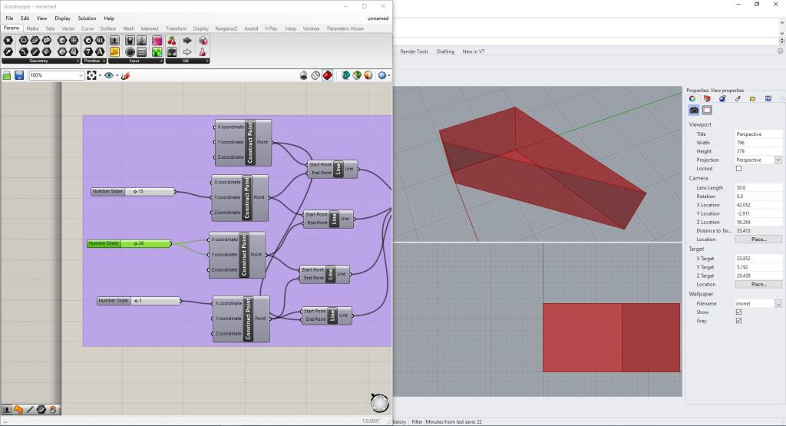Open the 100% zoom level dropdown
The width and height of the screenshot is (786, 426).
tap(81, 75)
